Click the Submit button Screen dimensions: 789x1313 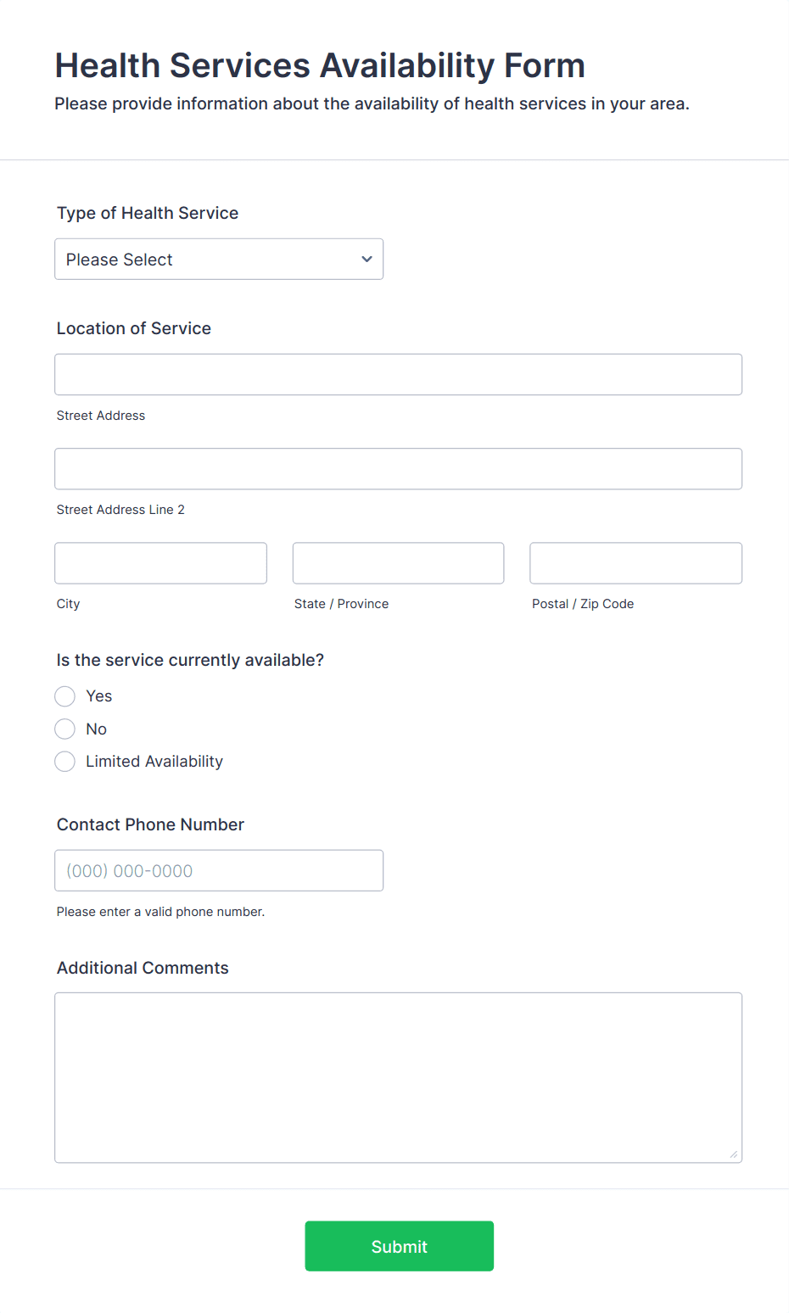pos(399,1246)
